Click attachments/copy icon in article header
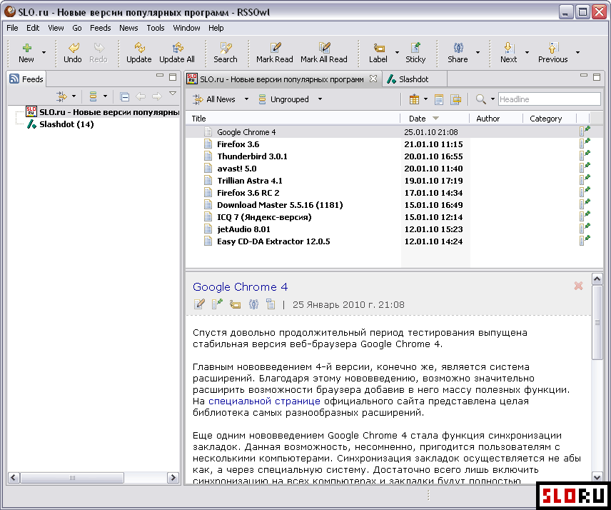Viewport: 611px width, 510px height. pyautogui.click(x=271, y=304)
